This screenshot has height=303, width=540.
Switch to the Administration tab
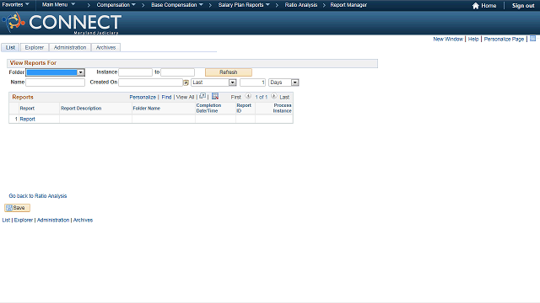pos(70,47)
